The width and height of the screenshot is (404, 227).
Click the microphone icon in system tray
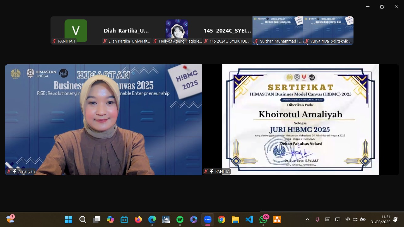318,219
